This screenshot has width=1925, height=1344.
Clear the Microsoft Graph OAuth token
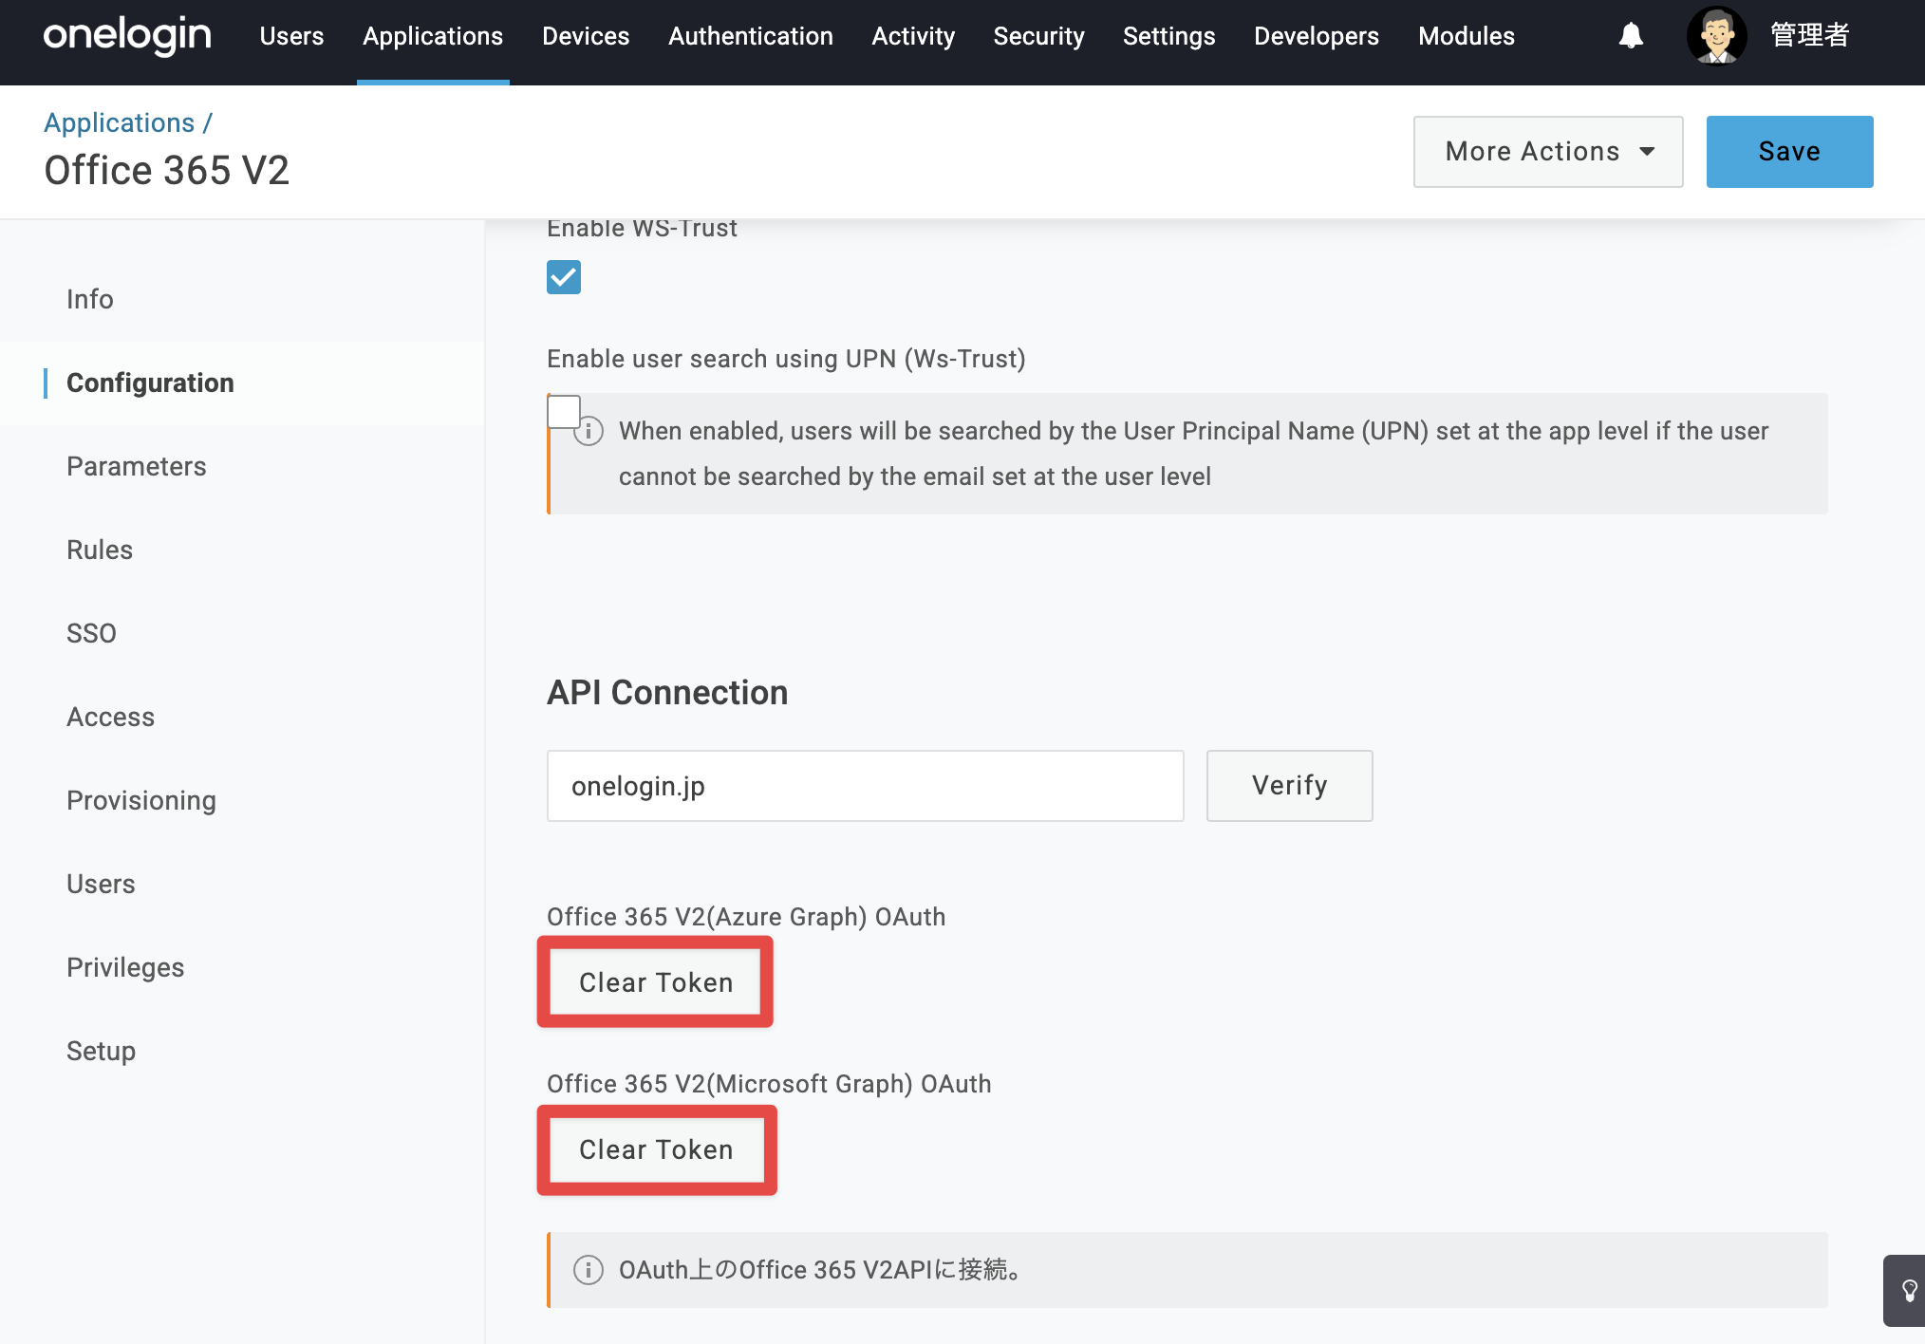(656, 1149)
